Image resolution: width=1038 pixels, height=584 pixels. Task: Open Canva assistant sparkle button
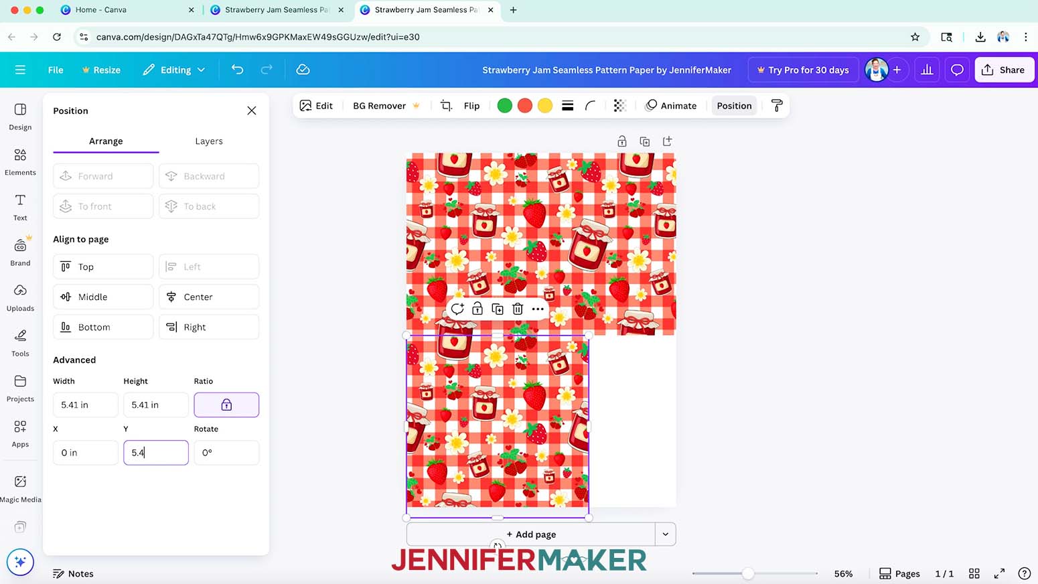[20, 562]
